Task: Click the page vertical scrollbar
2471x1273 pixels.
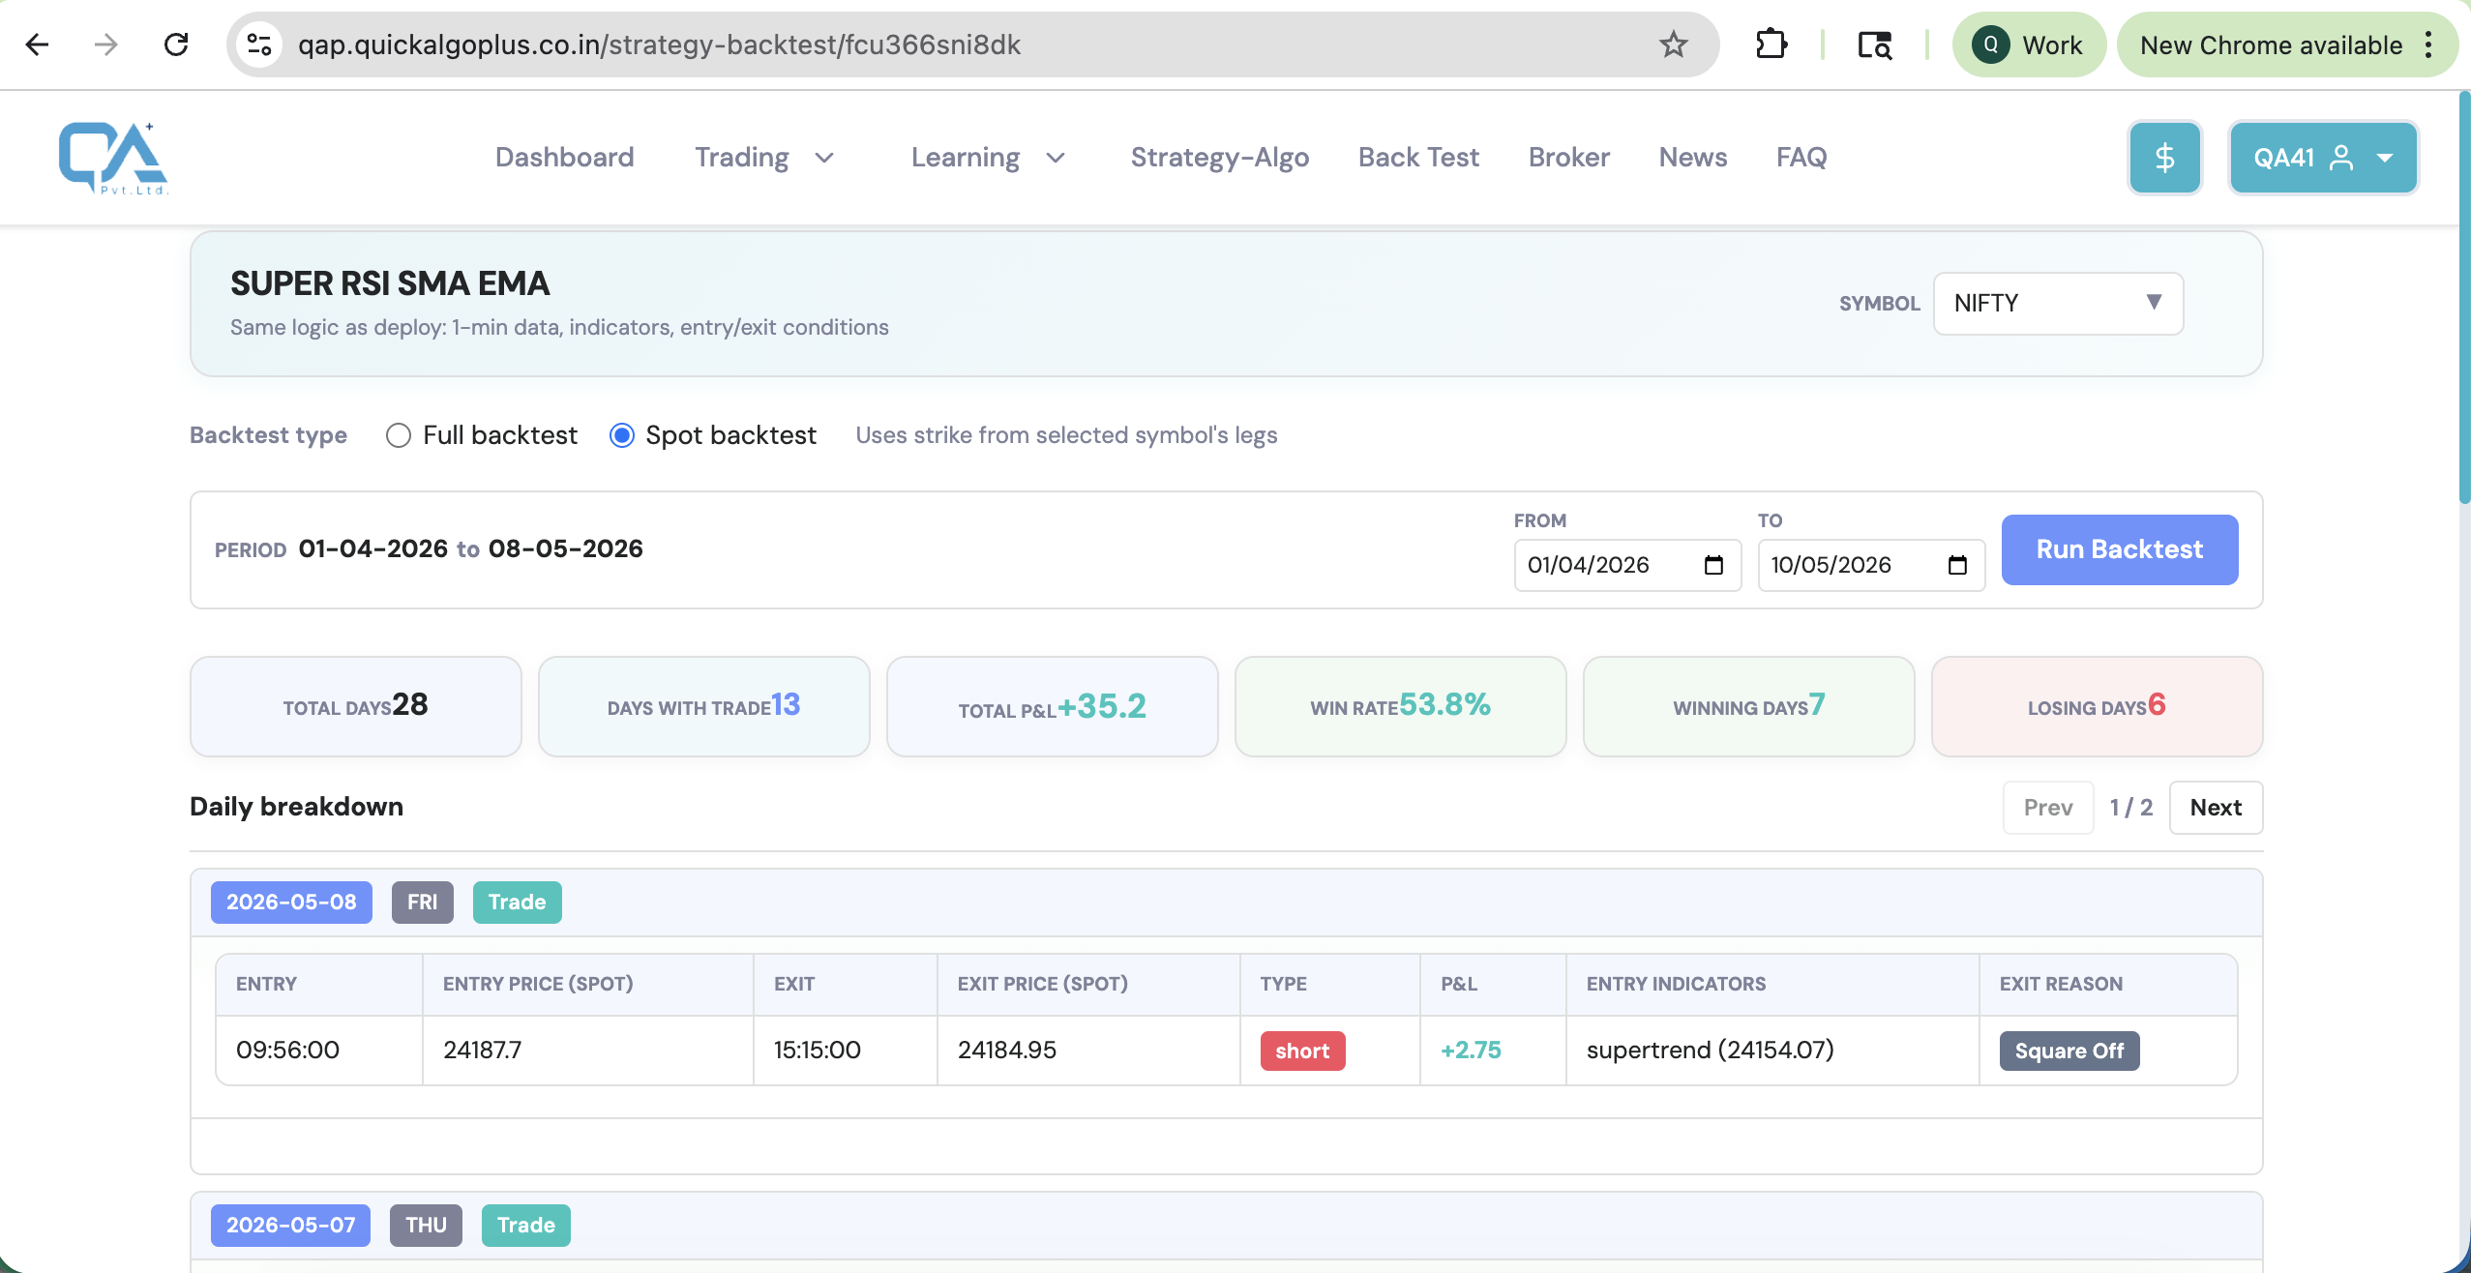Action: tap(2463, 297)
